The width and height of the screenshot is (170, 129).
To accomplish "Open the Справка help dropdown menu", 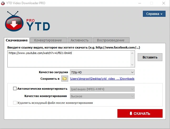I will pyautogui.click(x=154, y=14).
